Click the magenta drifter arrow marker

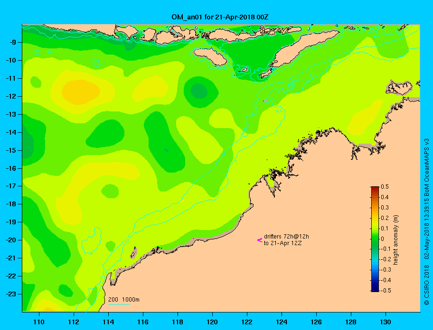[260, 240]
